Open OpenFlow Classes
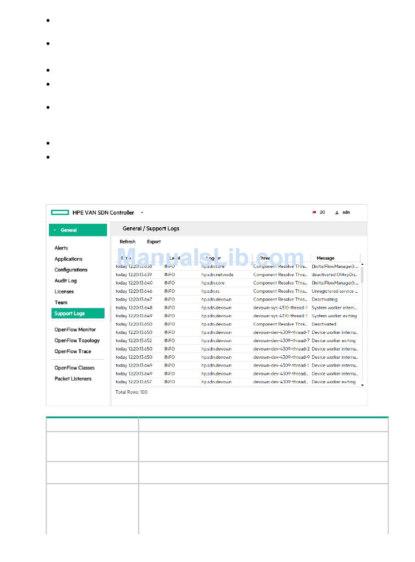This screenshot has width=415, height=562. coord(75,368)
